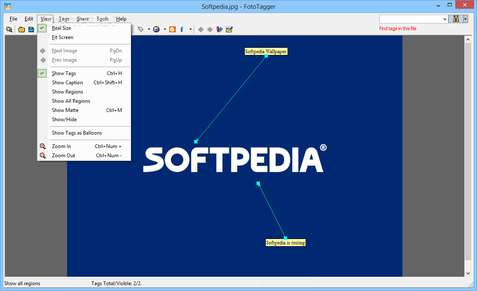Viewport: 477px width, 291px height.
Task: Click the Softpedia Wallpaper tag label
Action: [x=266, y=52]
